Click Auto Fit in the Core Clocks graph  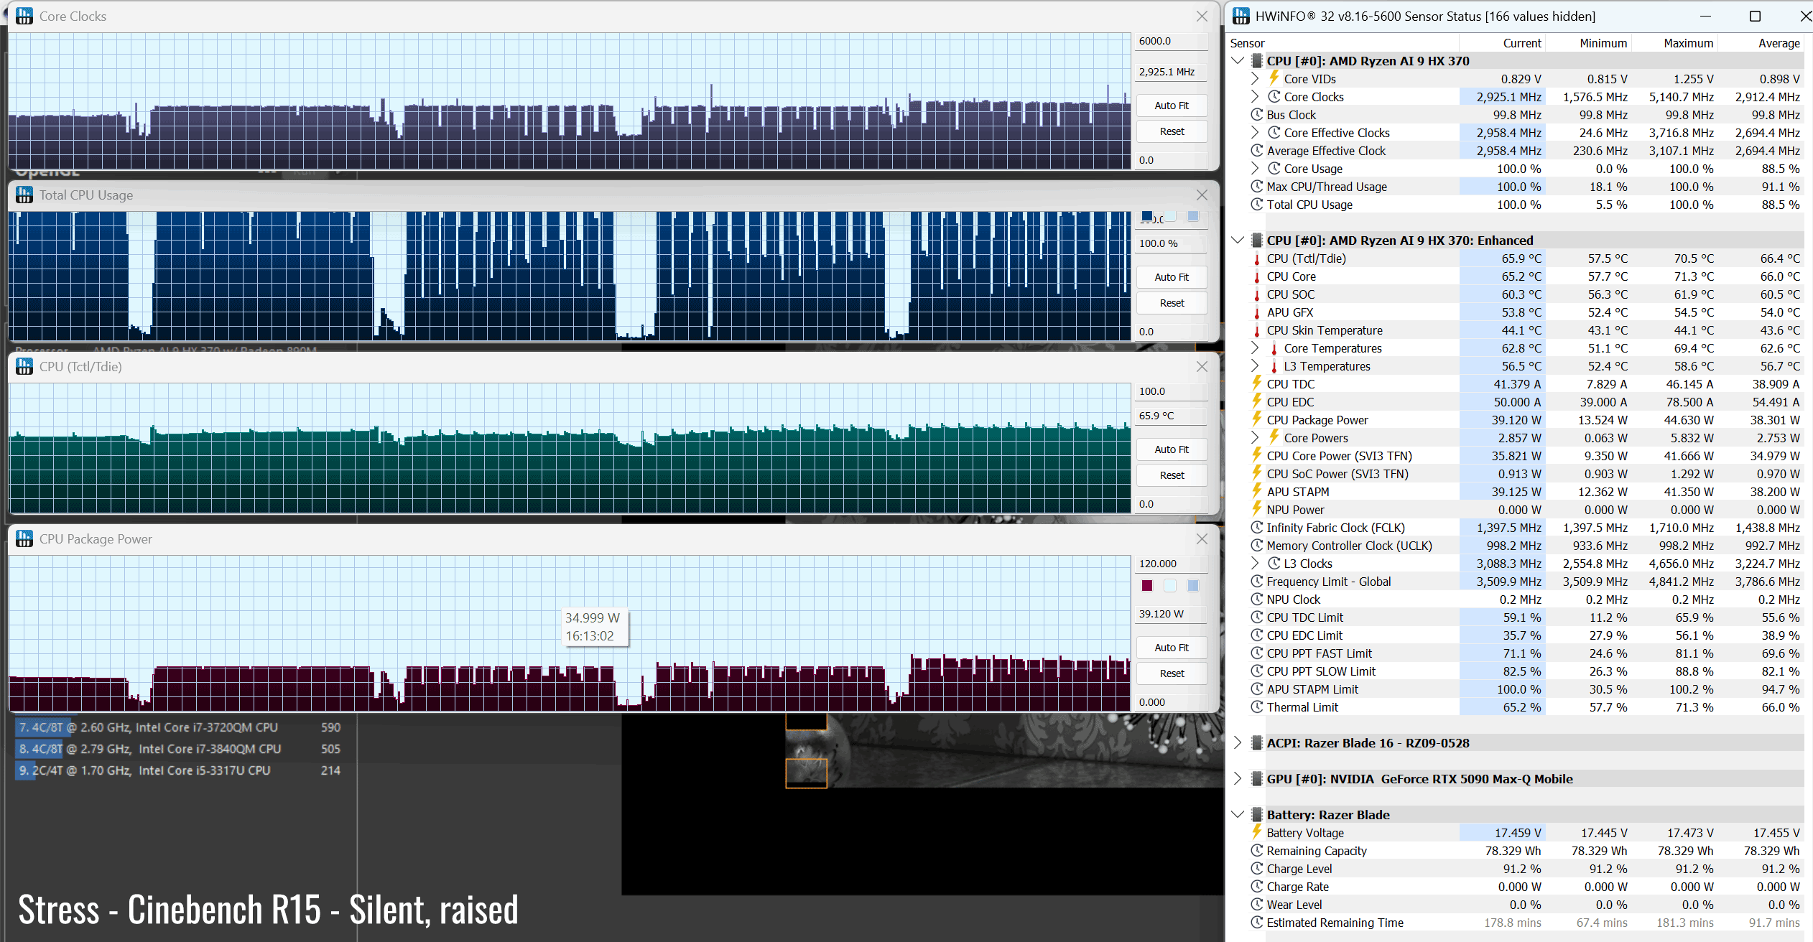1172,106
